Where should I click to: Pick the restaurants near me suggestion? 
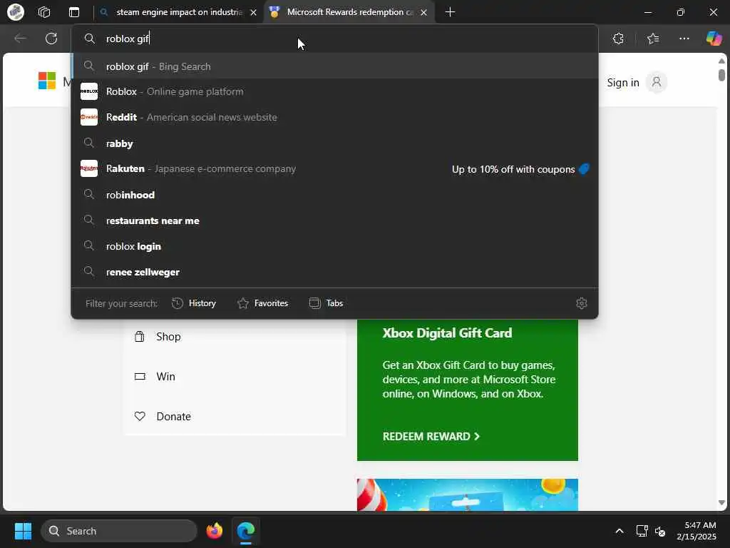point(334,221)
